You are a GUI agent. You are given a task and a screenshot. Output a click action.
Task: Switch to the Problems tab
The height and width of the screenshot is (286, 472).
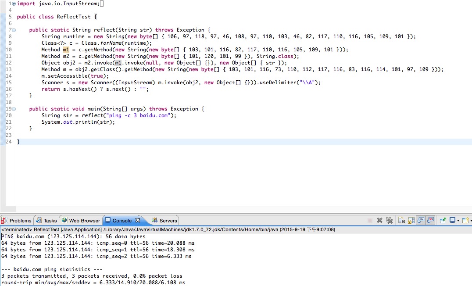(x=17, y=221)
